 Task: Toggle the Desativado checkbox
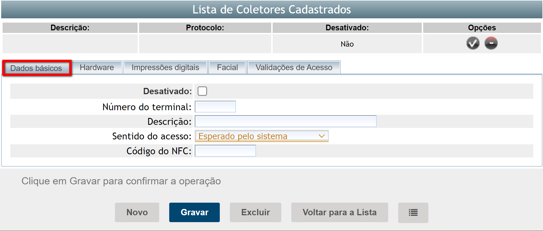pos(202,91)
